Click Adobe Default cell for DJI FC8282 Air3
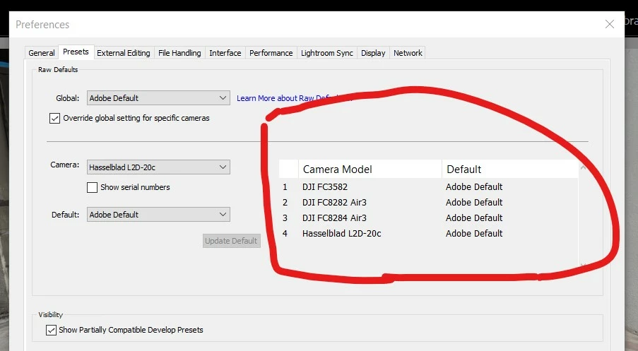Image resolution: width=638 pixels, height=351 pixels. pos(474,203)
